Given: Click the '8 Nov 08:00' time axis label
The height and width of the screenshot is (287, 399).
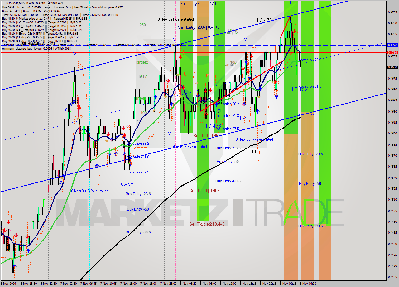Looking at the screenshot, I should [208, 284].
